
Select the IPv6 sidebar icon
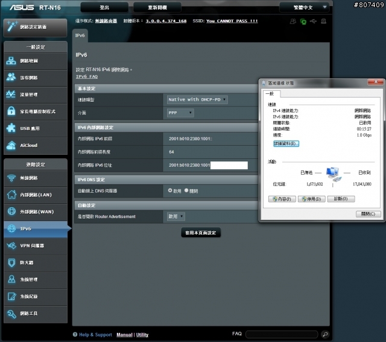11,228
